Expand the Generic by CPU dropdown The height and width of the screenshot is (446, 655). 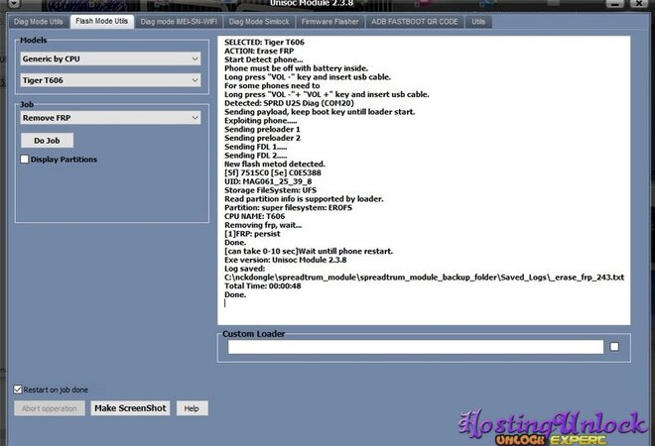110,58
